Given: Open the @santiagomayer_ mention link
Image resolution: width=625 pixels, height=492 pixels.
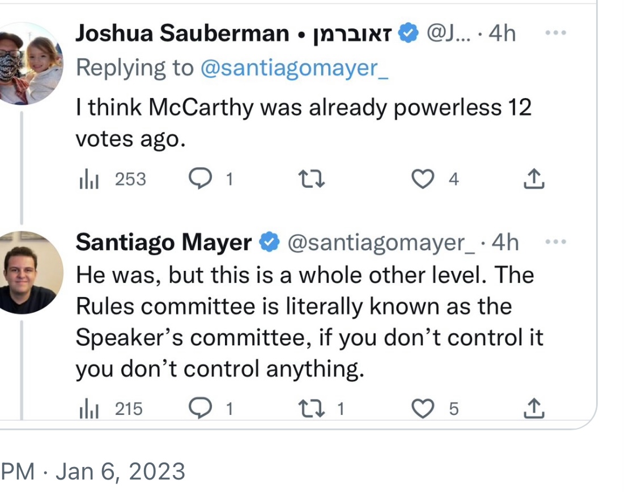Looking at the screenshot, I should 294,68.
